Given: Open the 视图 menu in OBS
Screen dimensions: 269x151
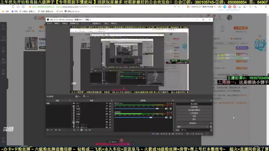Looking at the screenshot, I should click(x=65, y=23).
